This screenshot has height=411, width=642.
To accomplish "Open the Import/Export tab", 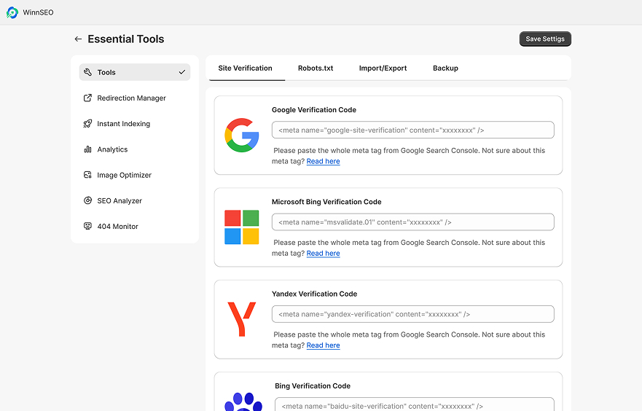I will [x=383, y=68].
